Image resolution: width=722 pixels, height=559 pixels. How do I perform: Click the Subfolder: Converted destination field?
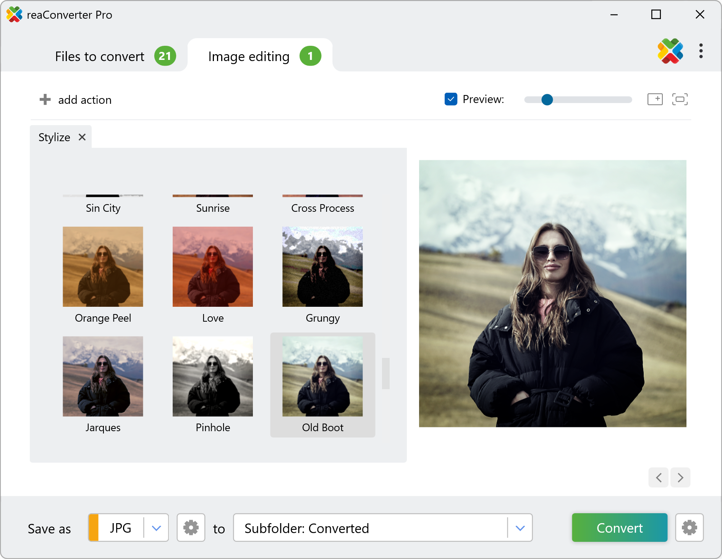371,528
